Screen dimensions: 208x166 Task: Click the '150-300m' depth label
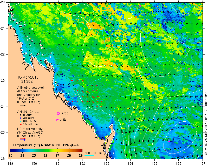(x=30, y=124)
